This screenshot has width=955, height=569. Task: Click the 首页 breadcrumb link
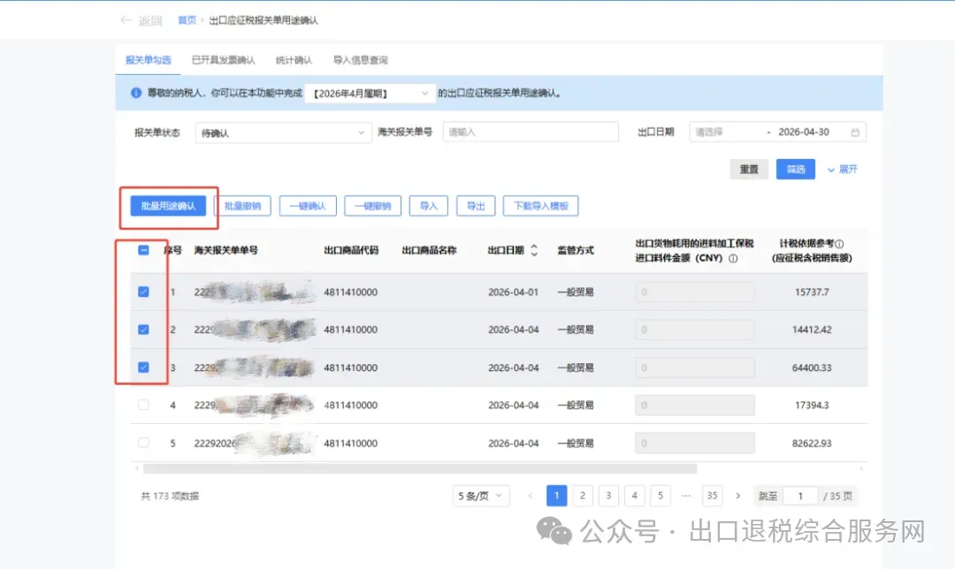[x=187, y=20]
